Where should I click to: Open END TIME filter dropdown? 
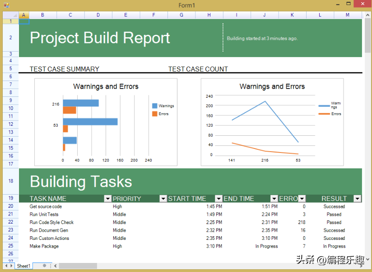click(x=274, y=199)
